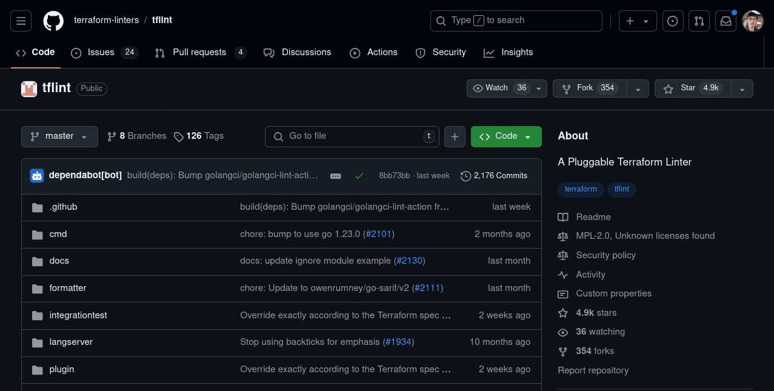View 126 Tags link
Image resolution: width=774 pixels, height=391 pixels.
(x=199, y=136)
